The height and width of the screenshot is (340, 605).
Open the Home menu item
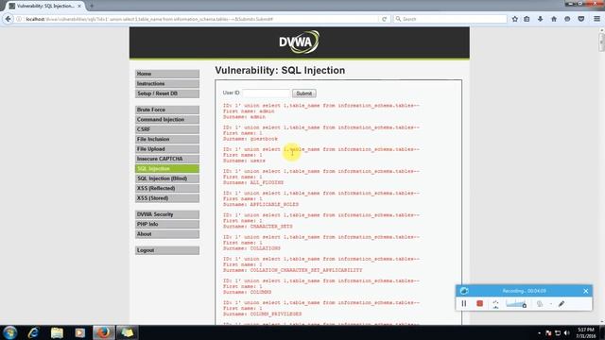[x=167, y=74]
